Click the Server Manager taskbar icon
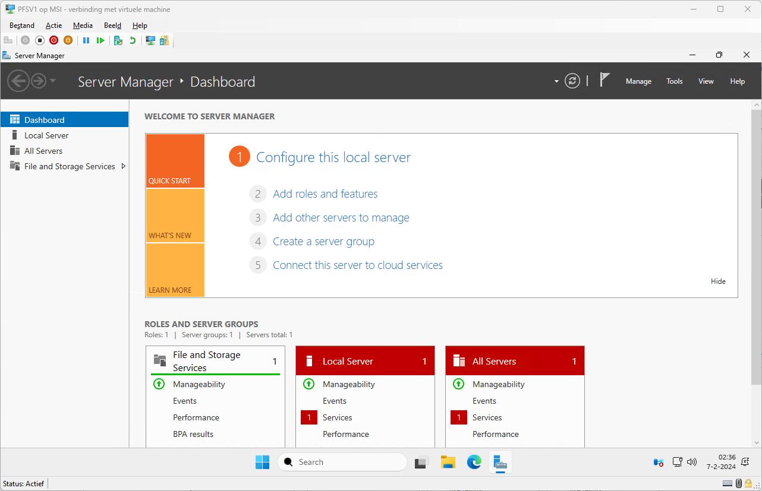The height and width of the screenshot is (491, 762). [500, 462]
